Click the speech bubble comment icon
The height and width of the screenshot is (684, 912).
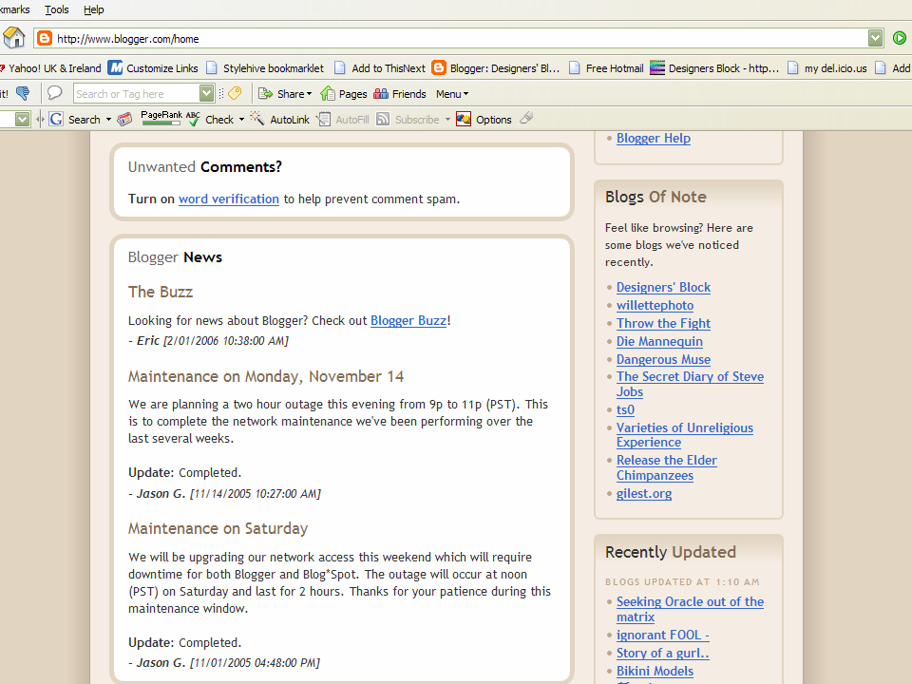click(55, 93)
